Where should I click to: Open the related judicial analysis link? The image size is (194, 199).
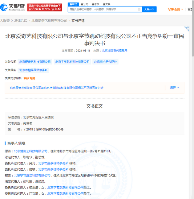pyautogui.click(x=57, y=88)
